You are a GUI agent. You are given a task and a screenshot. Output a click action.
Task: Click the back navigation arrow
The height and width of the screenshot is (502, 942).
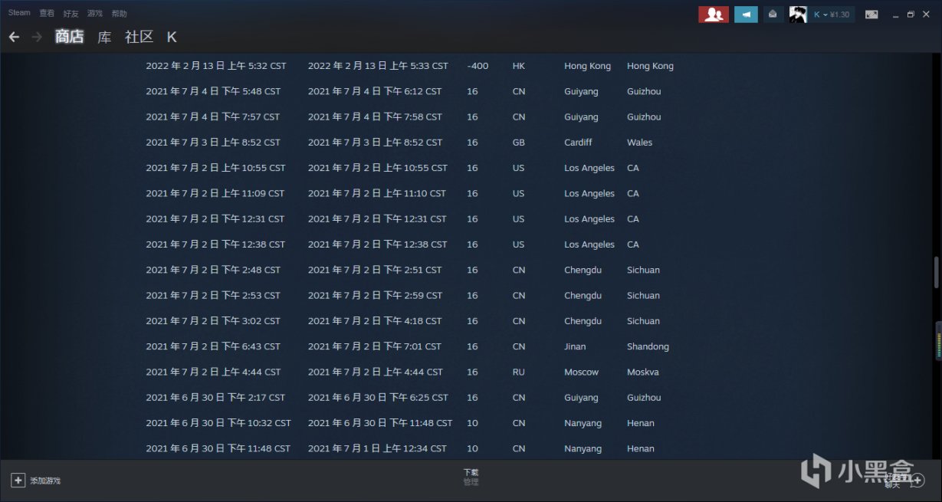(13, 36)
